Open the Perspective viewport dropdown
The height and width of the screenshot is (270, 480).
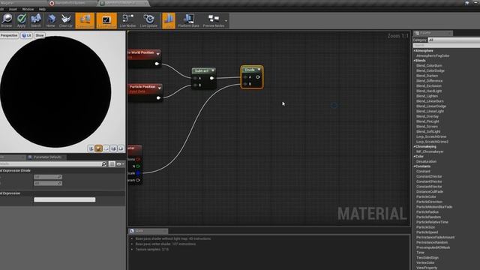(x=9, y=35)
